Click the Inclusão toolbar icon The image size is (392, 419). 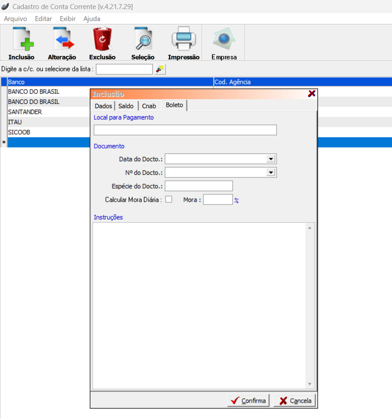pos(21,40)
